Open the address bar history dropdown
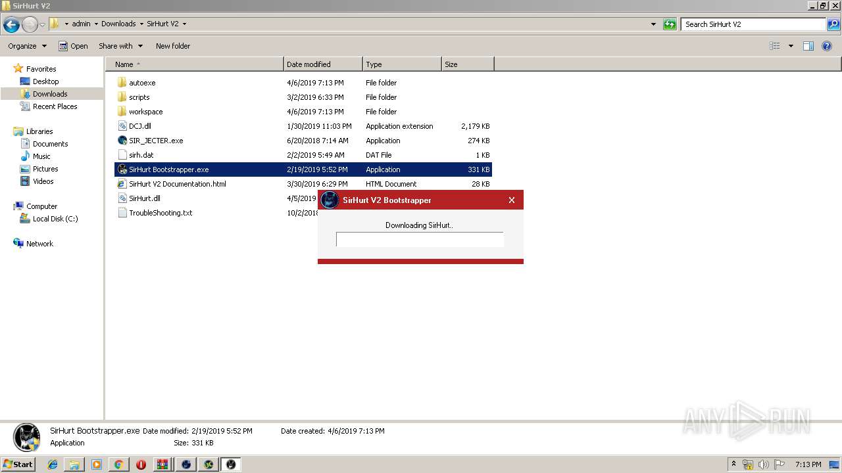The width and height of the screenshot is (842, 473). coord(653,24)
